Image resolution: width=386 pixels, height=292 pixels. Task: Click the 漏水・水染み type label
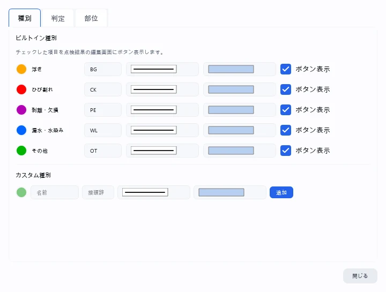tap(48, 130)
